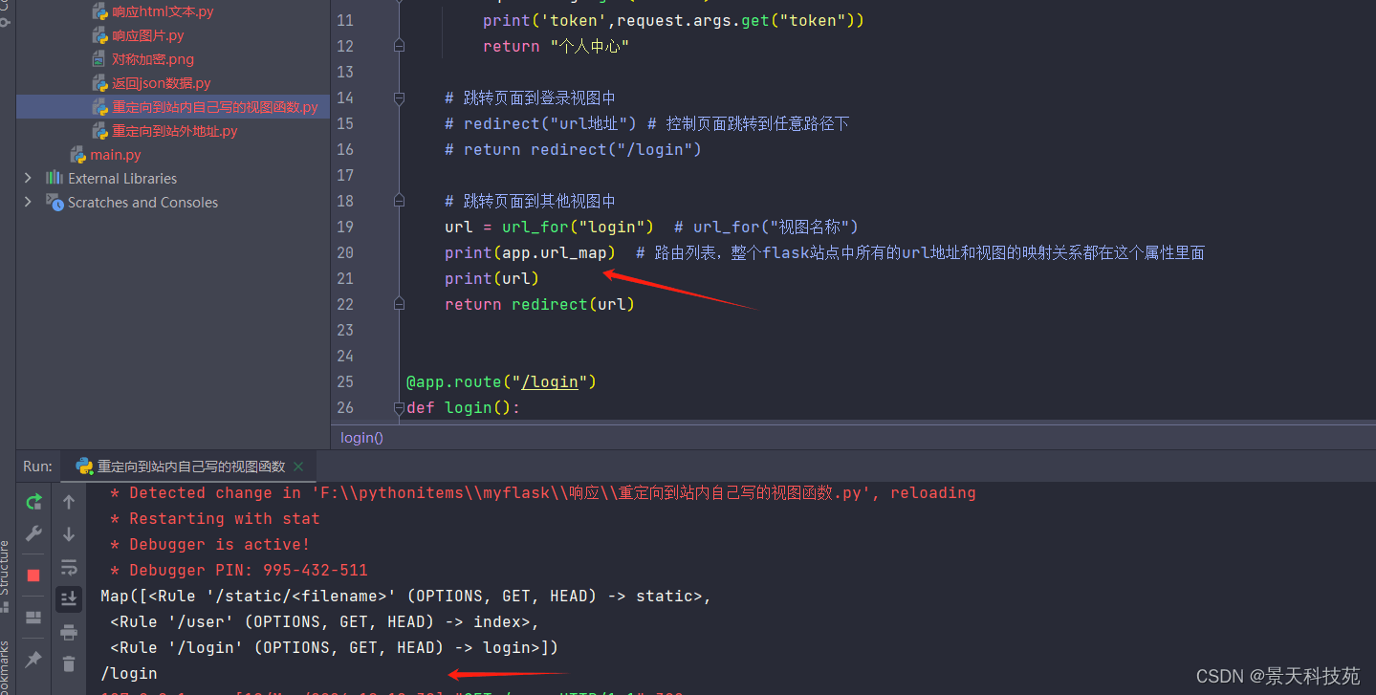
Task: Click the login() breadcrumb
Action: [x=361, y=438]
